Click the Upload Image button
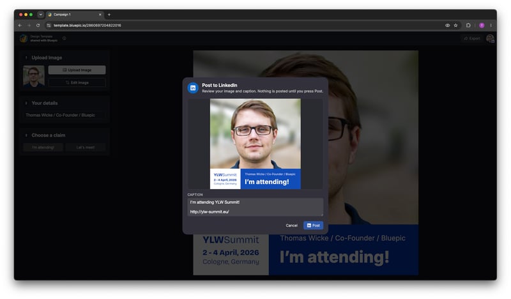This screenshot has height=299, width=511. click(77, 70)
